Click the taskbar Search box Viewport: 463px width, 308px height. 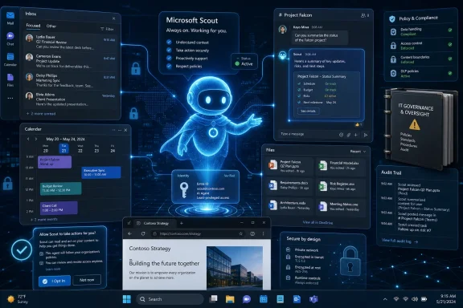[170, 299]
